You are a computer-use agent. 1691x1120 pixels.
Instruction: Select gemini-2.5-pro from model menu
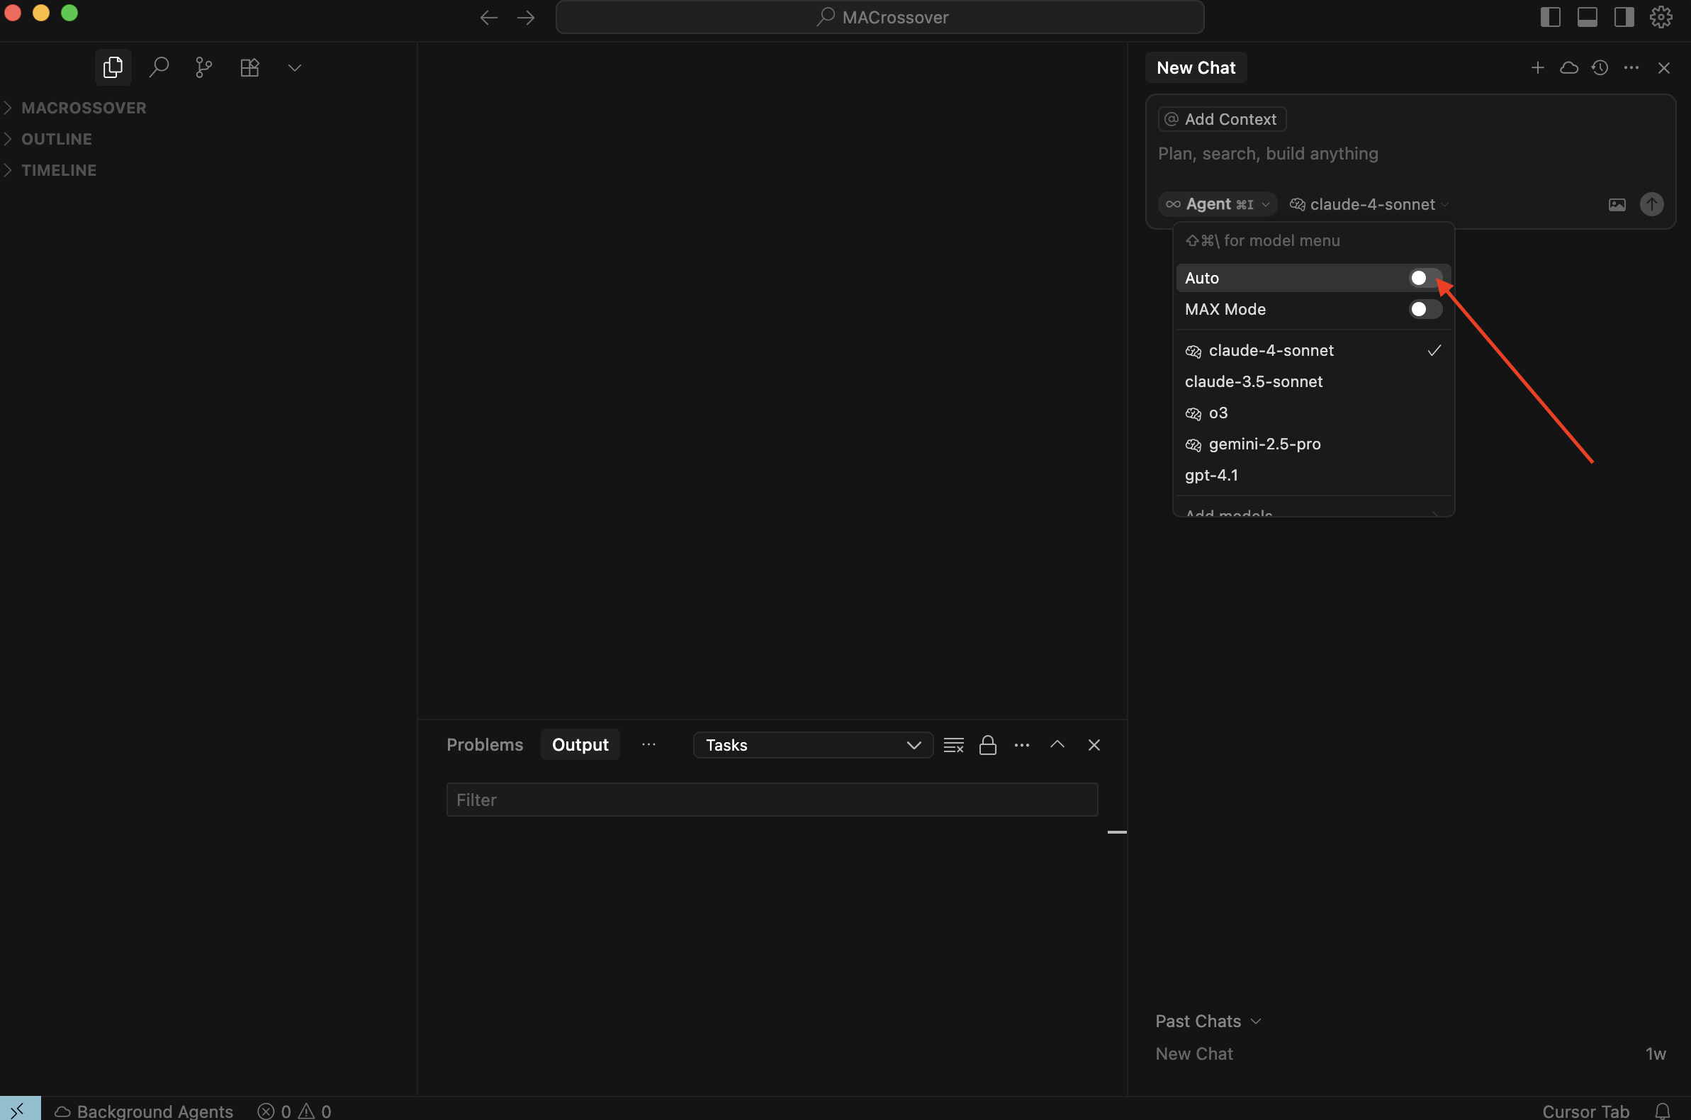click(x=1264, y=444)
